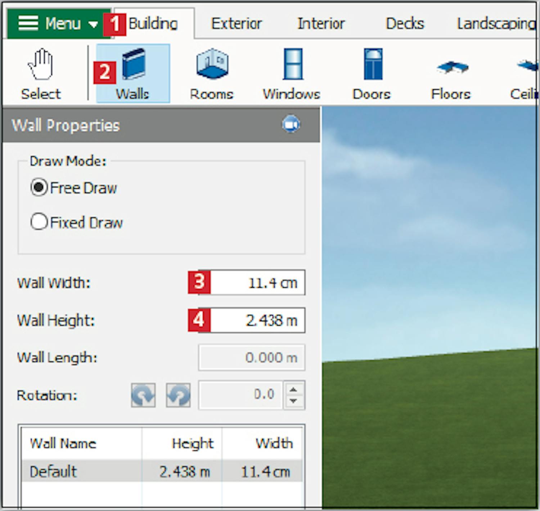Click the video icon in Wall Properties header
This screenshot has width=540, height=511.
point(291,125)
